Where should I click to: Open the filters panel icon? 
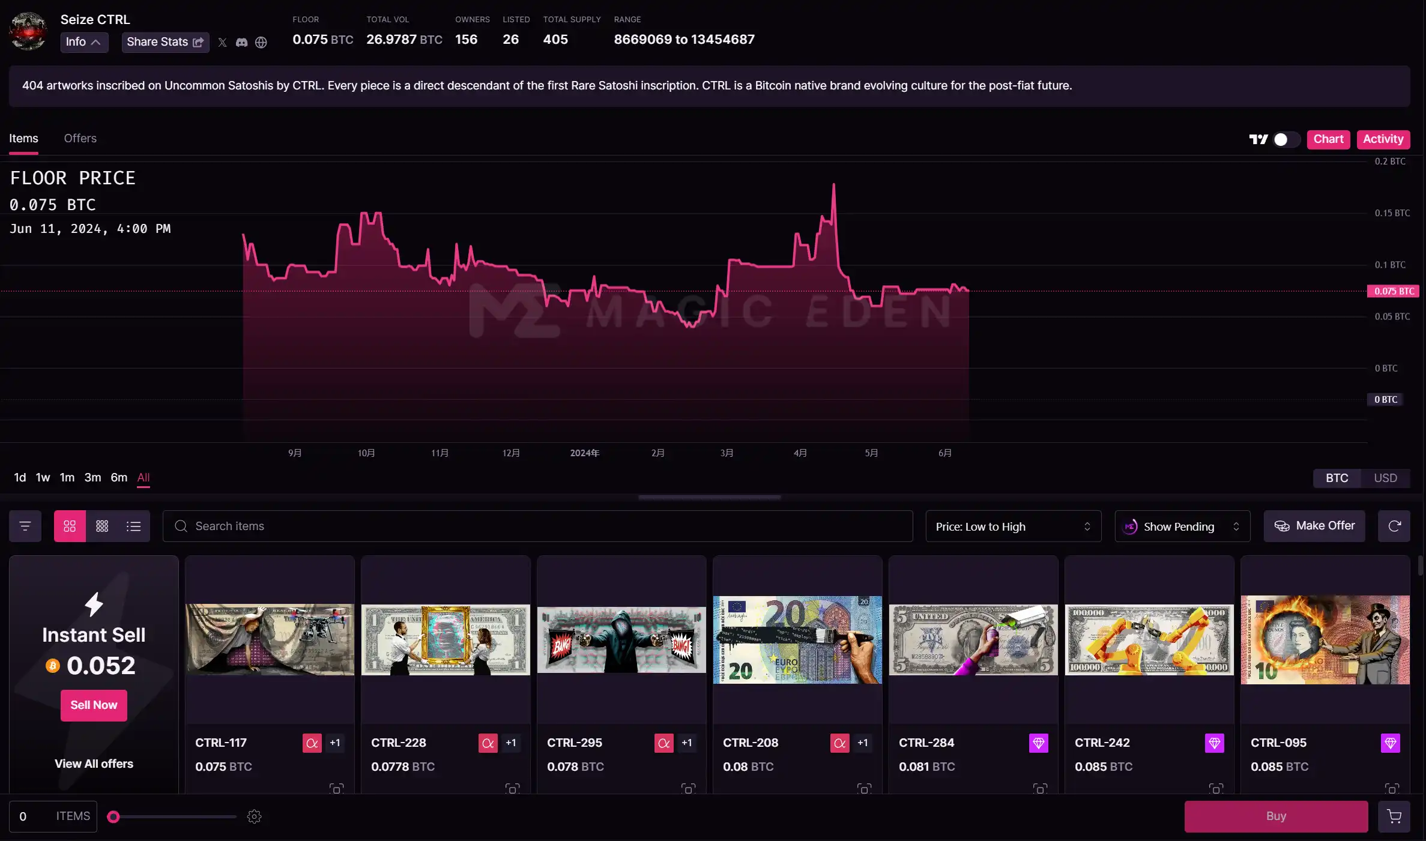[25, 526]
